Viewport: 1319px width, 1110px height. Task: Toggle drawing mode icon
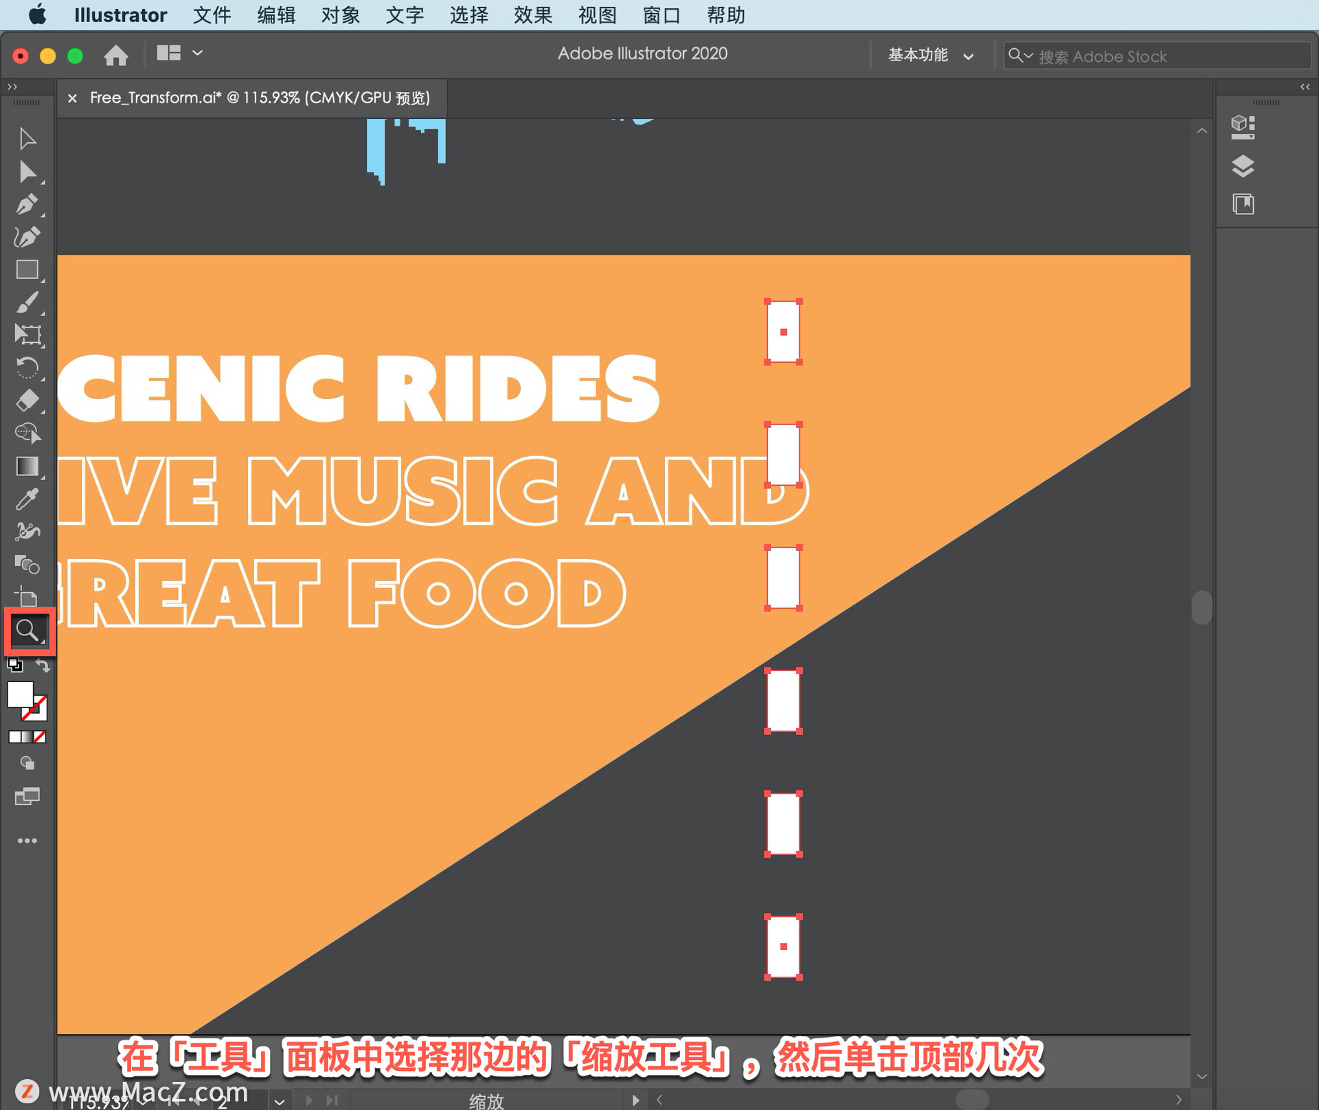(x=27, y=763)
